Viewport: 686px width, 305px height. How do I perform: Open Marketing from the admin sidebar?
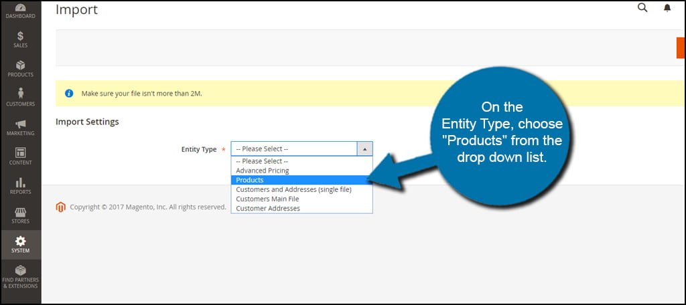pos(20,127)
